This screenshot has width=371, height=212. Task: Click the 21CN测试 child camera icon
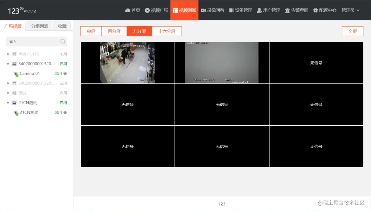pos(16,113)
